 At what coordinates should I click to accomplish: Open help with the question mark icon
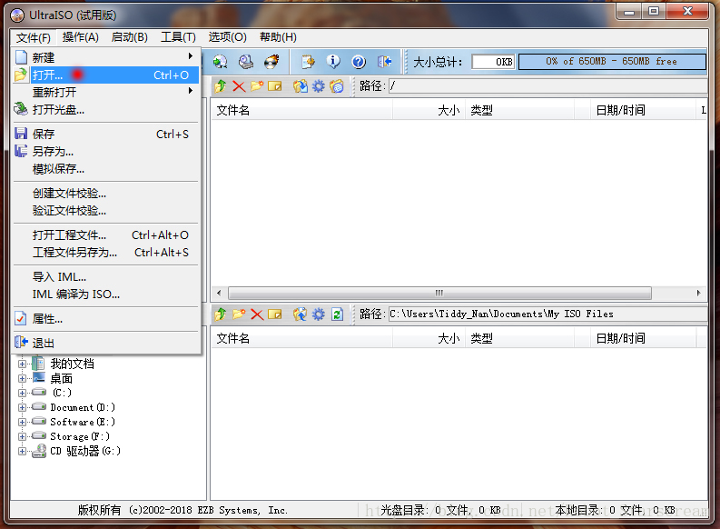click(359, 62)
